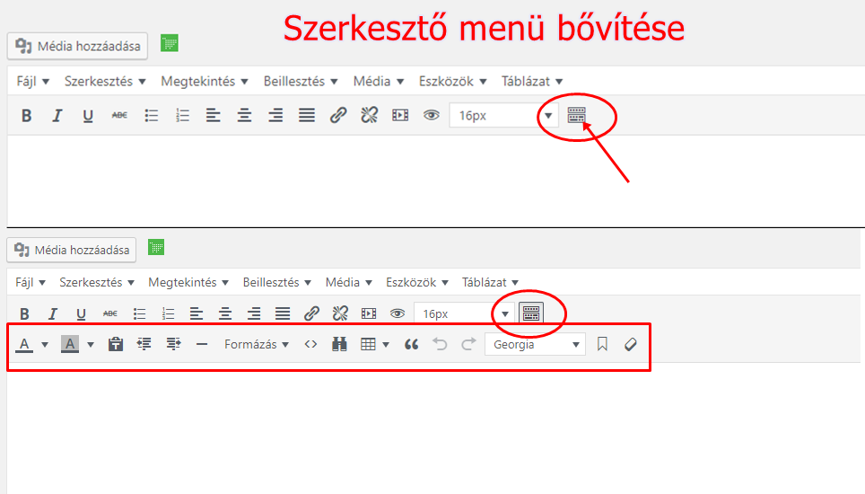Viewport: 865px width, 494px height.
Task: Apply blockquote with the quote icon
Action: click(411, 344)
